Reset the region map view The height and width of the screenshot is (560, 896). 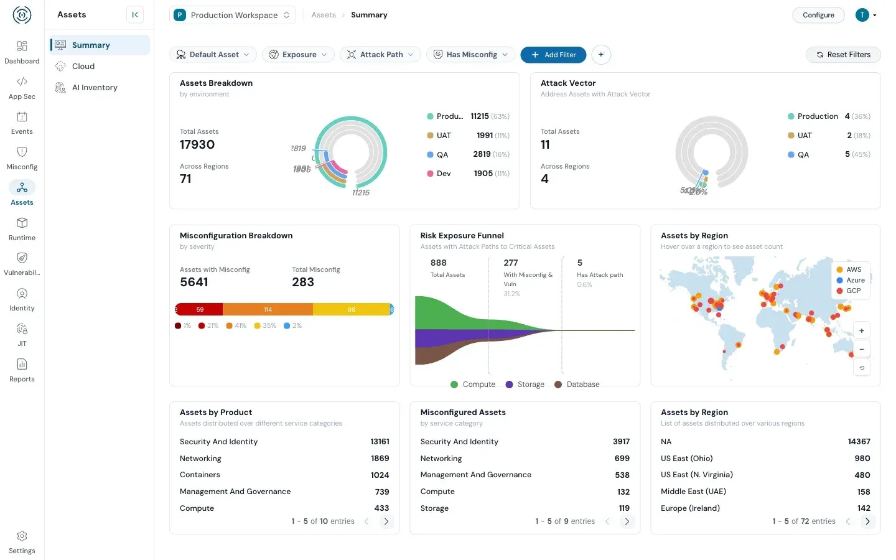pos(862,368)
